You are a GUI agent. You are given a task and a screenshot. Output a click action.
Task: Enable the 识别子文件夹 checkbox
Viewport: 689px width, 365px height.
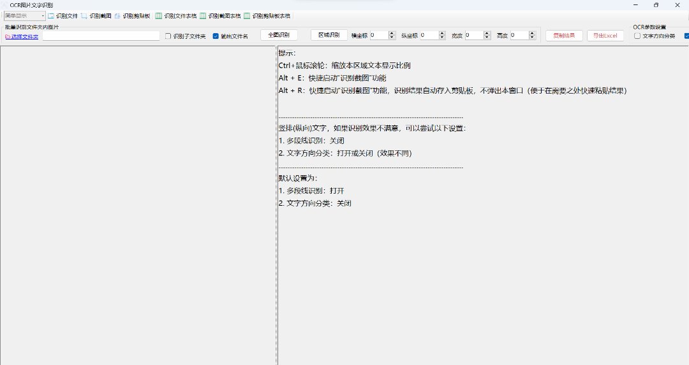168,36
